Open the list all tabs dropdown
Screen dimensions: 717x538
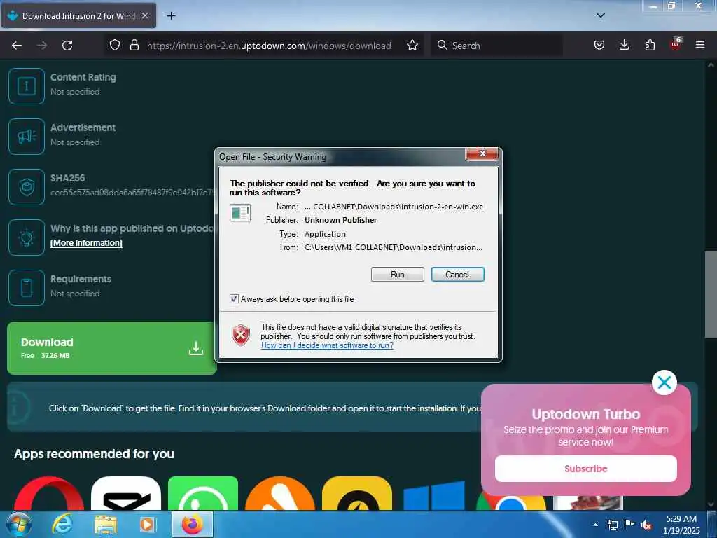coord(601,15)
